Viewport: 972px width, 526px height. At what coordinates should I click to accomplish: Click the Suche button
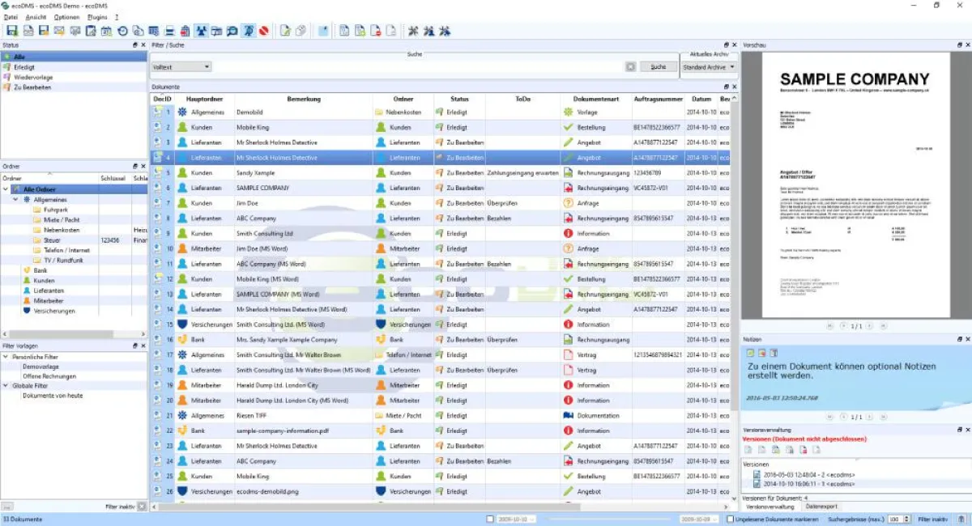(x=658, y=66)
